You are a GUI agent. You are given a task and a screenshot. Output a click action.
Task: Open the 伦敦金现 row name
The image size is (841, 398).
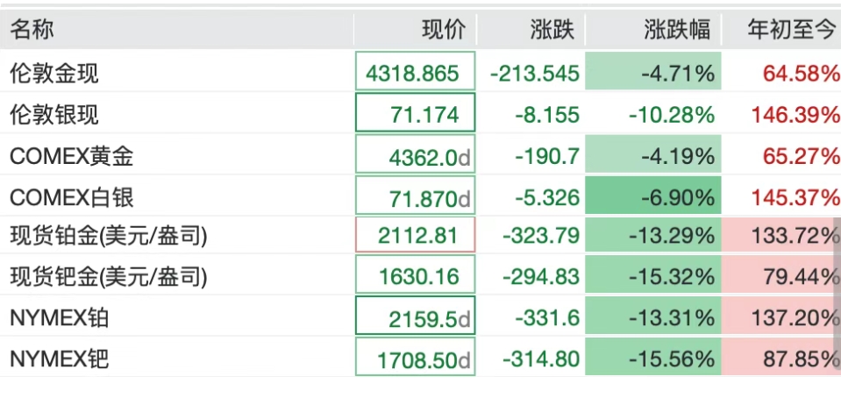coord(54,73)
